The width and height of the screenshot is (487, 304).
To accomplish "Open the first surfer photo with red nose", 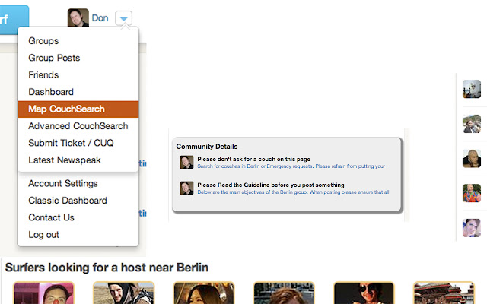I will pos(44,293).
